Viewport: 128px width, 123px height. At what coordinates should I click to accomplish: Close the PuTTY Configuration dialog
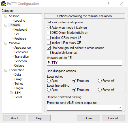pyautogui.click(x=121, y=4)
